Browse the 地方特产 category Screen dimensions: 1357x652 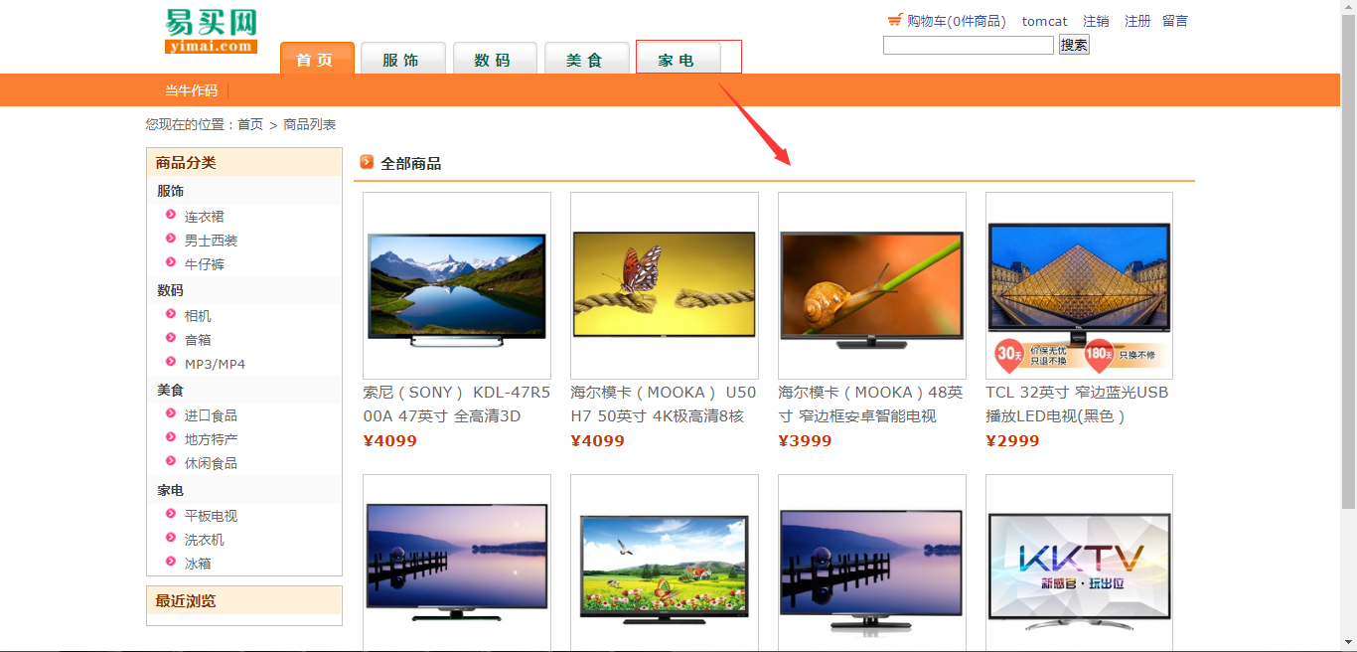(x=212, y=439)
